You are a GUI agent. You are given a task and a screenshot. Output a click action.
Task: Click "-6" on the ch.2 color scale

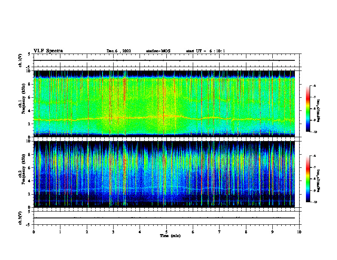pyautogui.click(x=314, y=156)
